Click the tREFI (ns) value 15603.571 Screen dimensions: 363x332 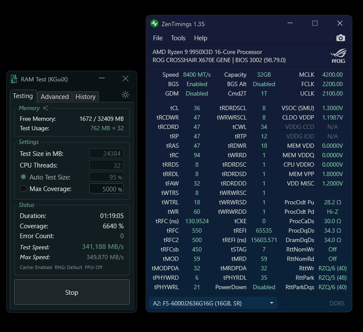(264, 240)
